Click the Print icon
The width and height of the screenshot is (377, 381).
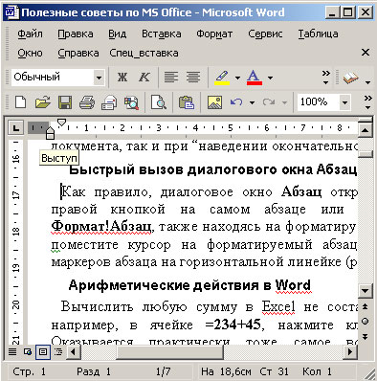point(87,102)
